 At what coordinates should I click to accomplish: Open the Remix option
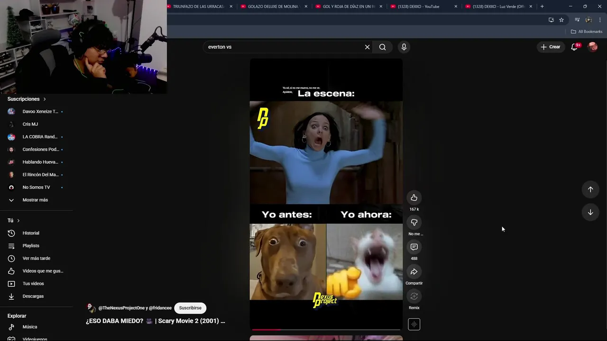coord(414,296)
